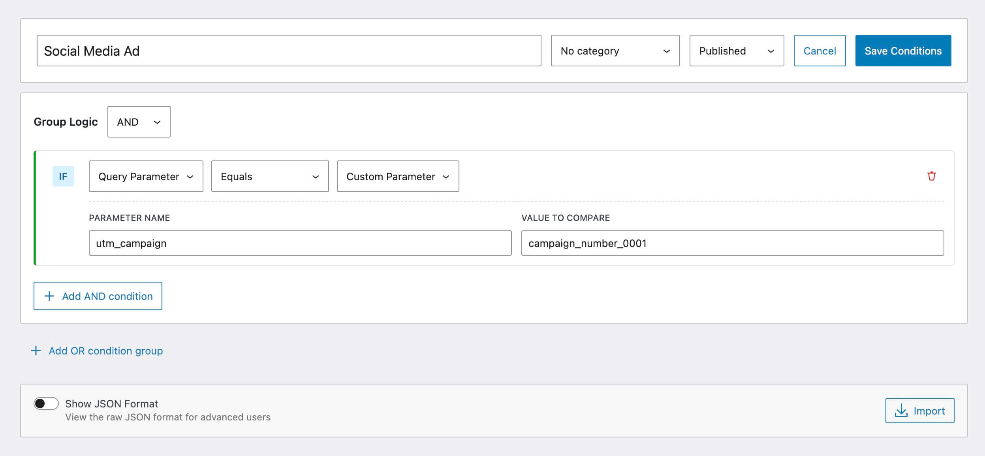Click Save Conditions

point(903,51)
